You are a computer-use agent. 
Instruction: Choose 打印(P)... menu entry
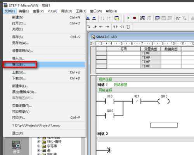(x=44, y=117)
